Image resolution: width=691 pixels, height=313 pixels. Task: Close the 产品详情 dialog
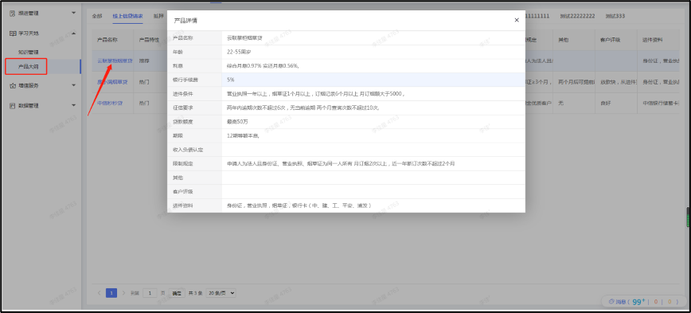[517, 20]
